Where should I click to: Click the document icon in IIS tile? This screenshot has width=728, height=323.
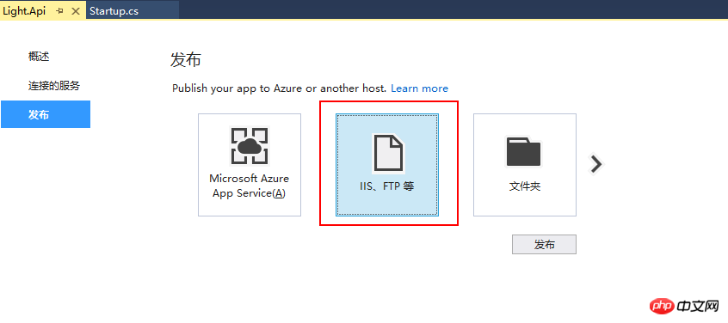pos(387,152)
